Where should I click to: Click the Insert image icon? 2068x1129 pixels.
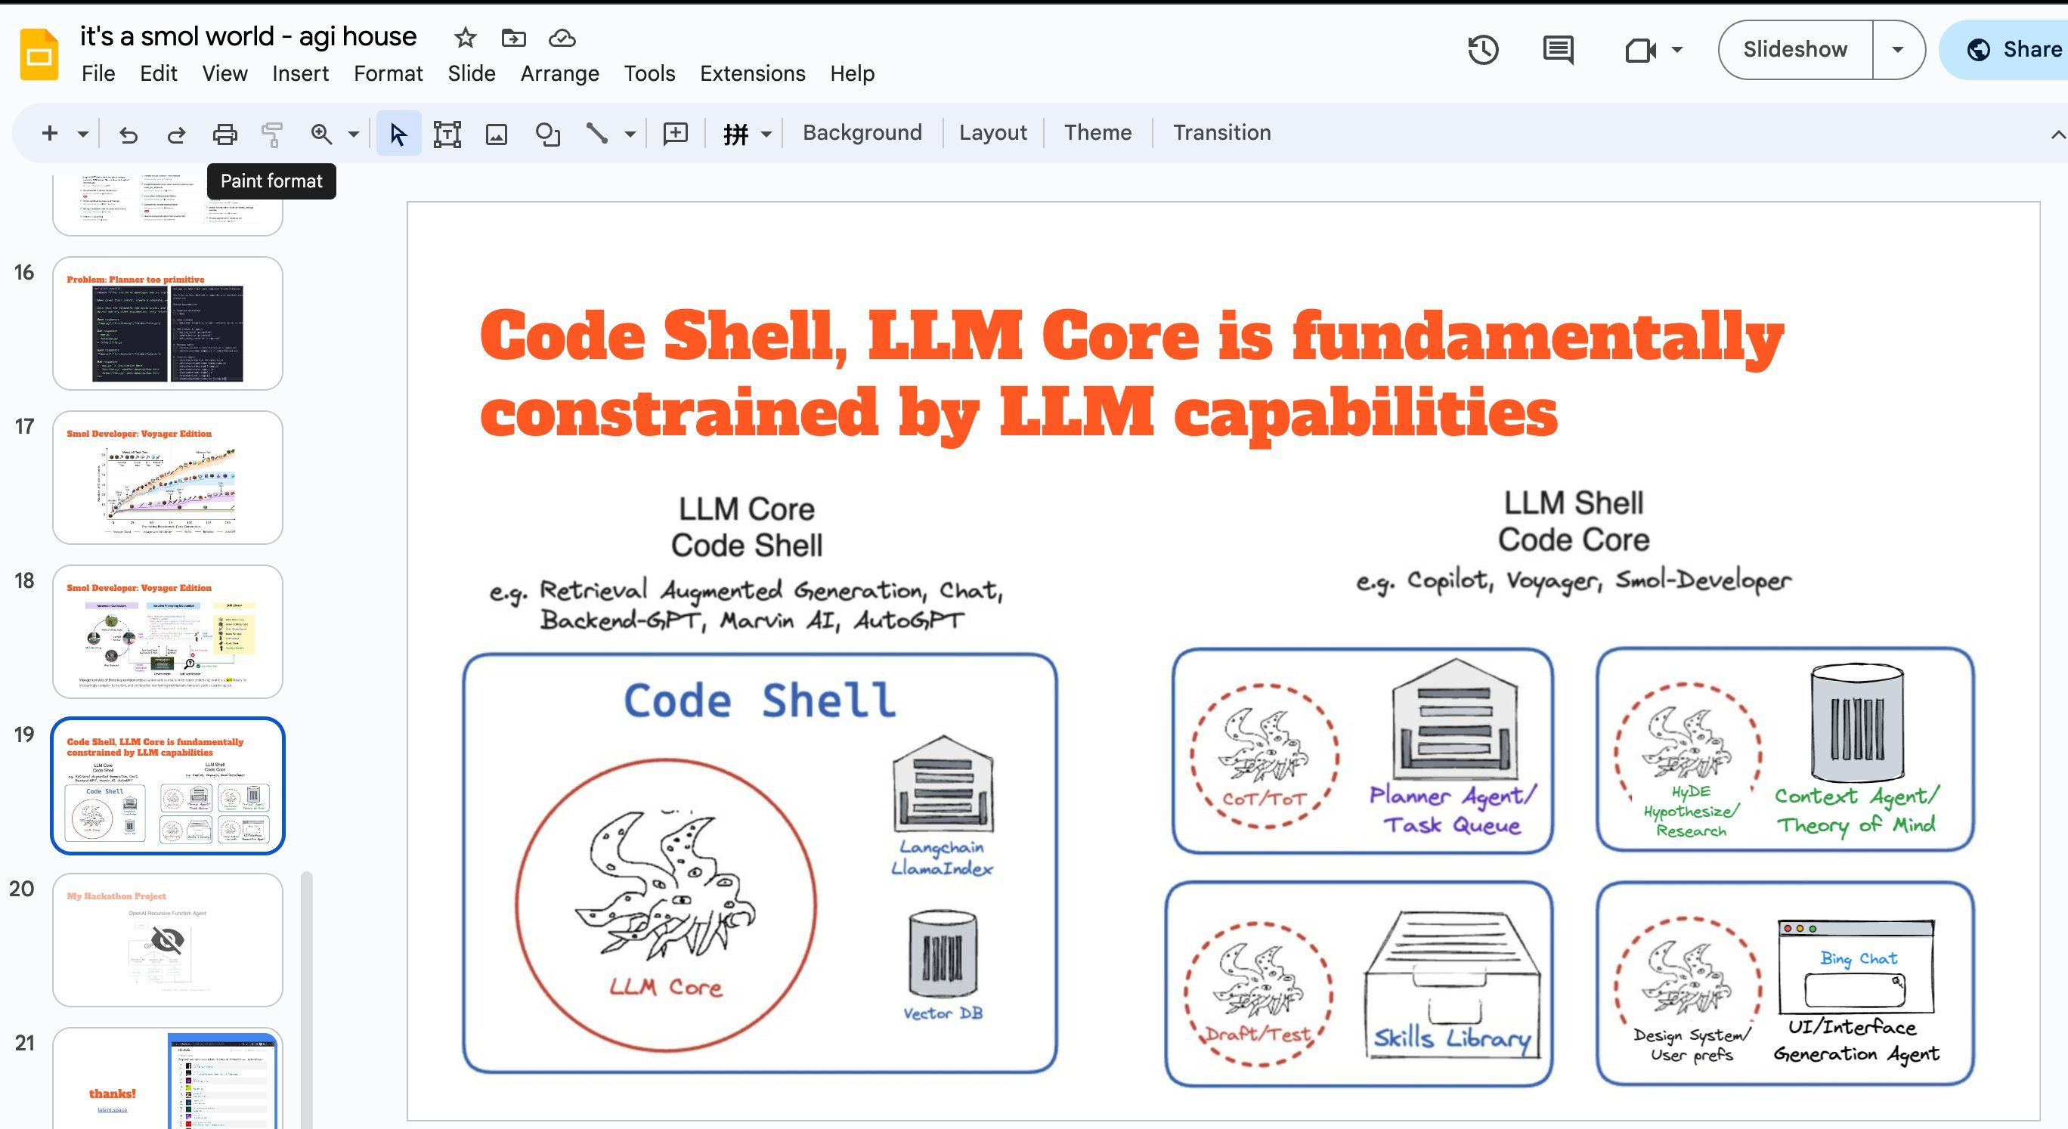[497, 134]
